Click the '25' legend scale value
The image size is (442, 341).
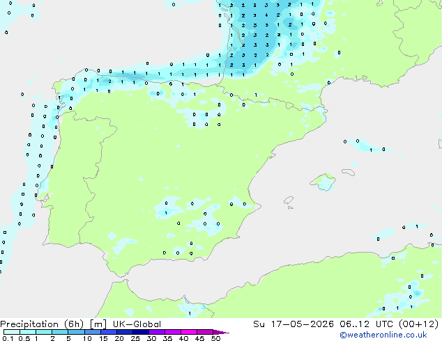click(x=135, y=338)
